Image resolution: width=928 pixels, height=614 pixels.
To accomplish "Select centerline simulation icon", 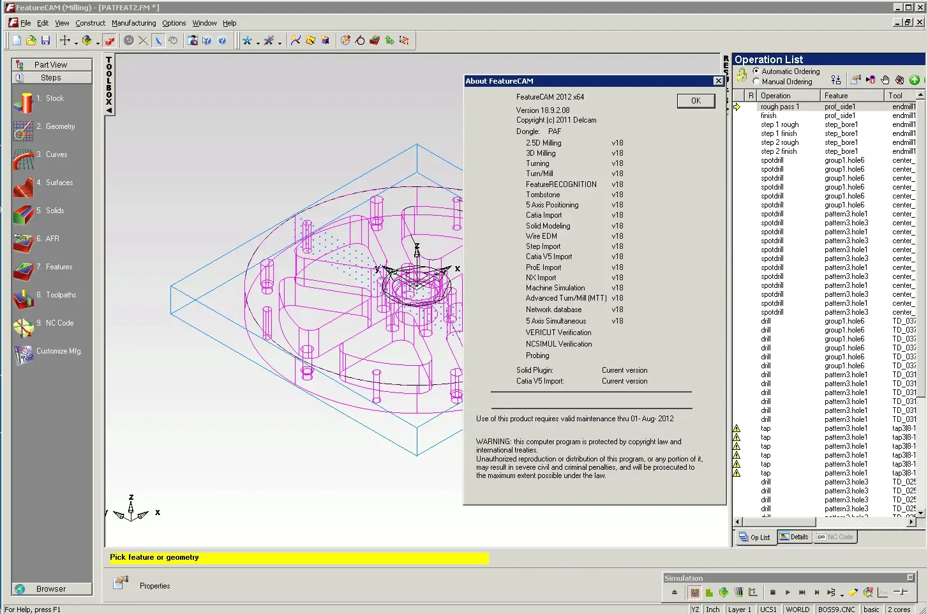I will (x=695, y=592).
